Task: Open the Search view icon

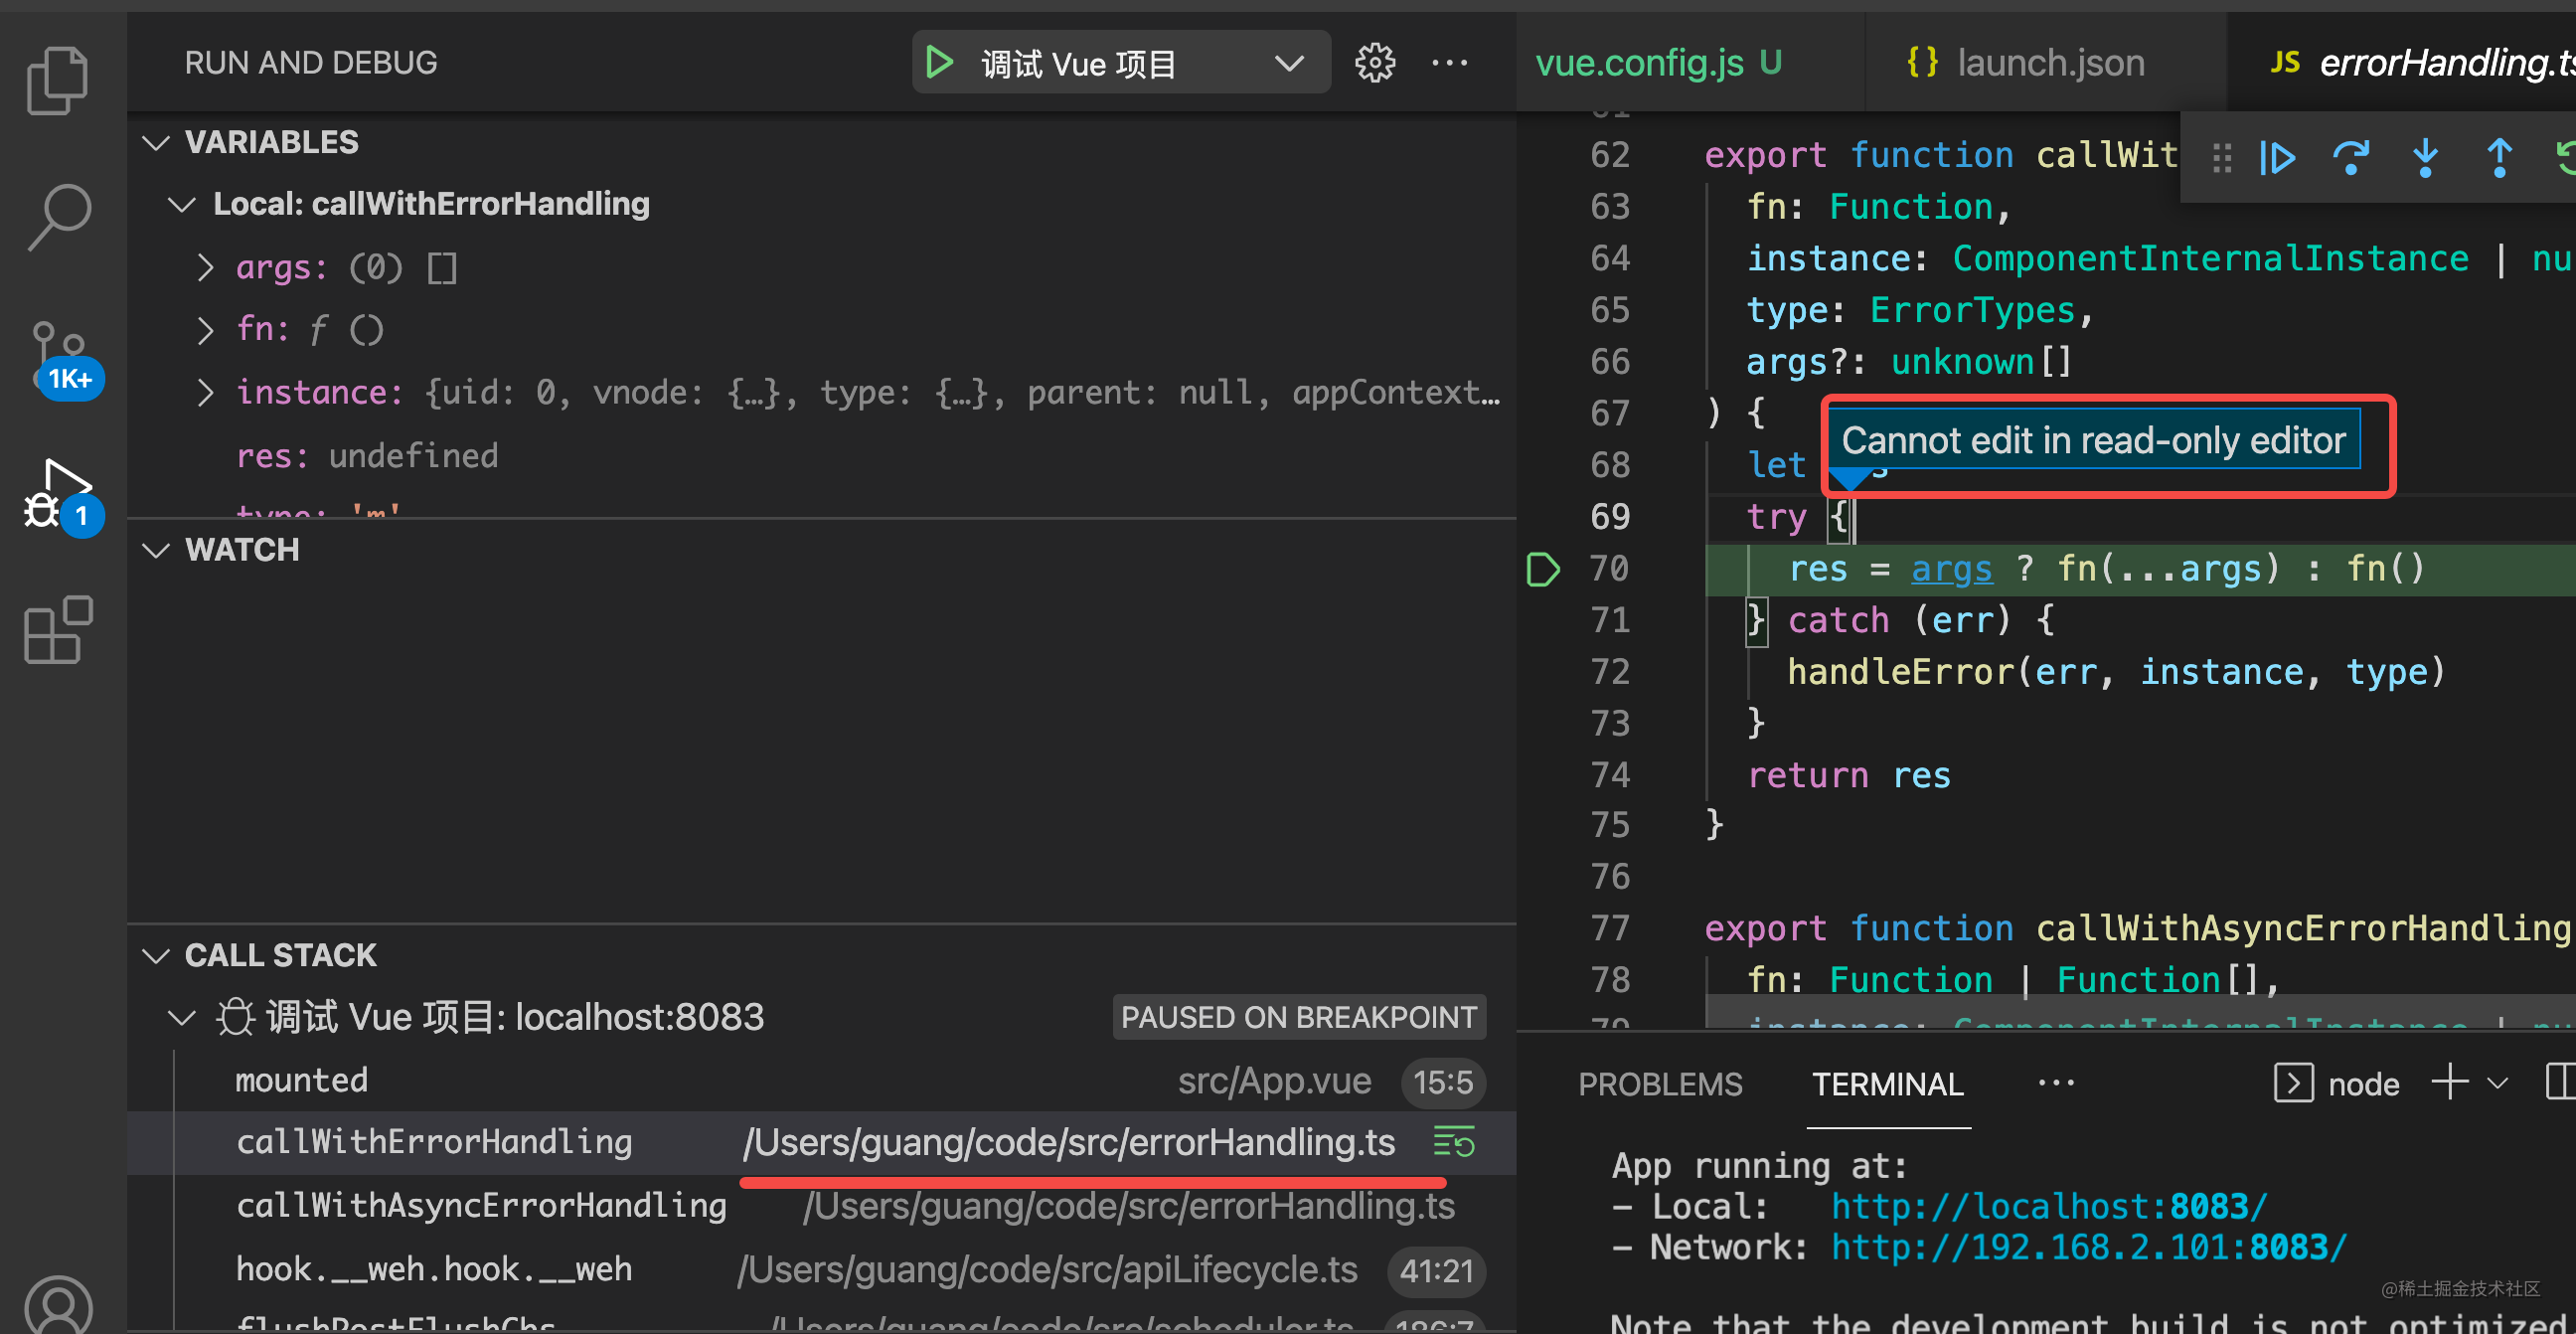Action: tap(60, 215)
